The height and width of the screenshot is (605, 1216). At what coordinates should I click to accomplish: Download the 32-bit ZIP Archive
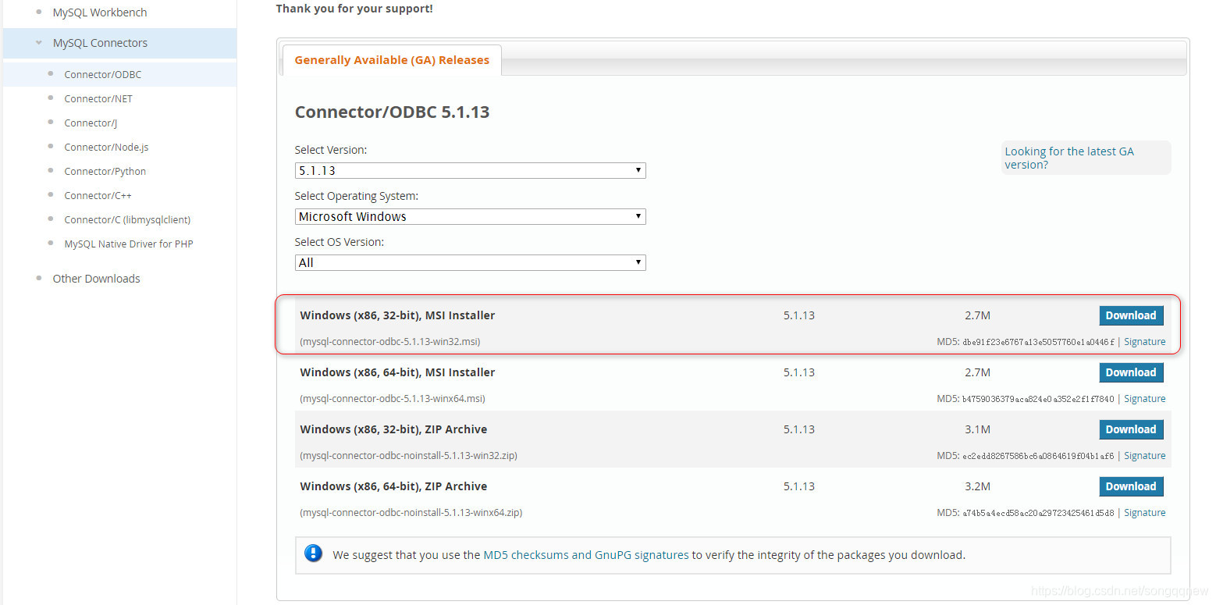(1131, 429)
